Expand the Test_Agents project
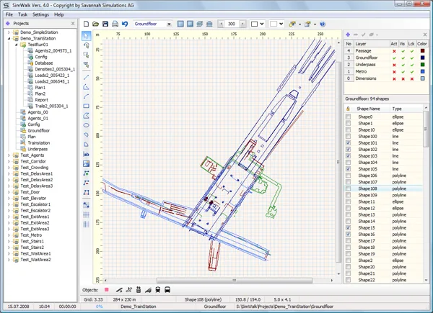Screen dimensions: 433x313 coord(9,155)
